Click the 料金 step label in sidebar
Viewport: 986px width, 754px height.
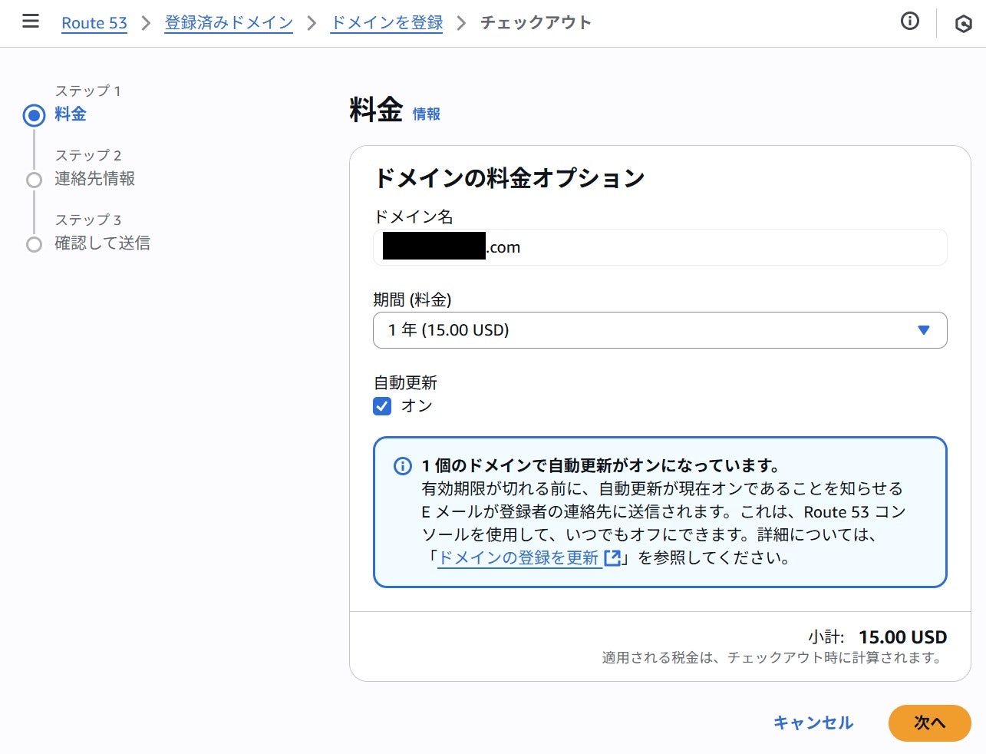pos(71,114)
